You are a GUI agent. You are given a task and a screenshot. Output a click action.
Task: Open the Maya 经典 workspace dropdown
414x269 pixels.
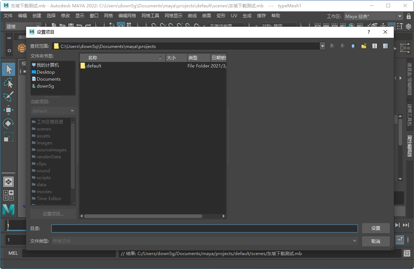pyautogui.click(x=400, y=16)
